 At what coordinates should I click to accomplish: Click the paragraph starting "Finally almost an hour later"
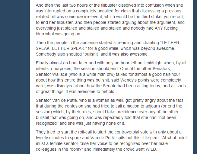(x=111, y=77)
